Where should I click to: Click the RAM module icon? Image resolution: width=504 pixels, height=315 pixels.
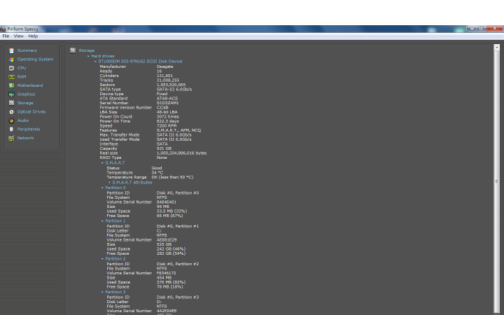pyautogui.click(x=12, y=77)
